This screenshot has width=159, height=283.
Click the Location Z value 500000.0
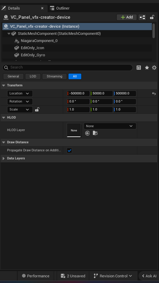[x=125, y=94]
